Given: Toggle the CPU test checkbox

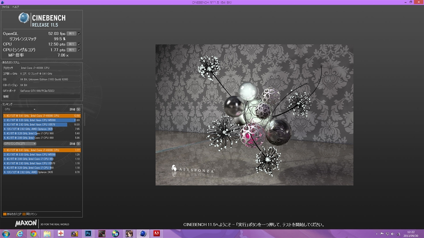Looking at the screenshot, I should 79,44.
